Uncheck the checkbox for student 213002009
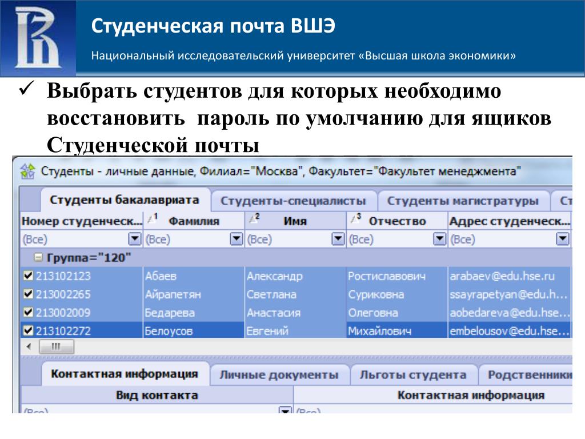The width and height of the screenshot is (585, 439). pyautogui.click(x=28, y=312)
